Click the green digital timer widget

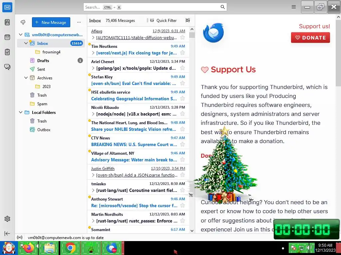pyautogui.click(x=307, y=229)
